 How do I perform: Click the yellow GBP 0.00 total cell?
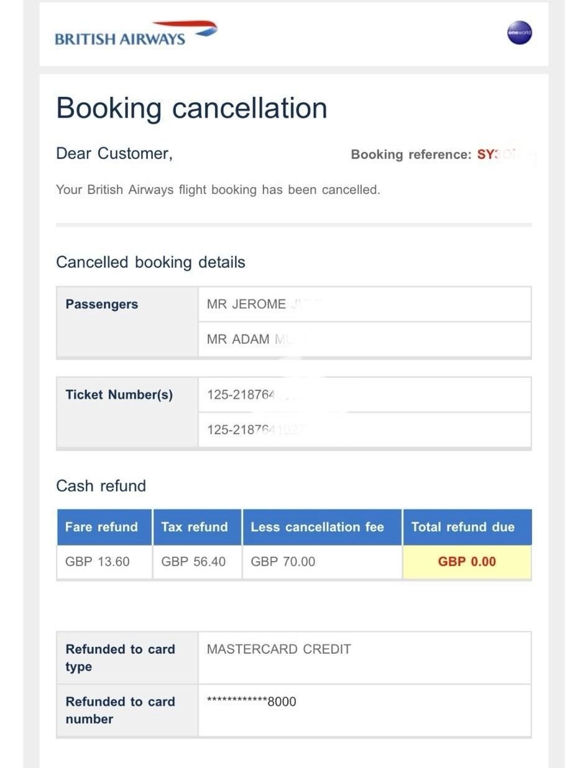pos(467,562)
